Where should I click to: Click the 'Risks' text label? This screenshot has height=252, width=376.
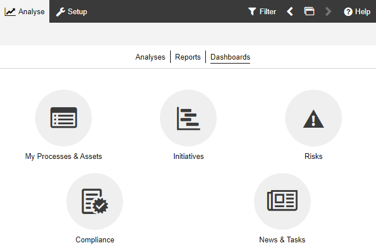click(313, 156)
